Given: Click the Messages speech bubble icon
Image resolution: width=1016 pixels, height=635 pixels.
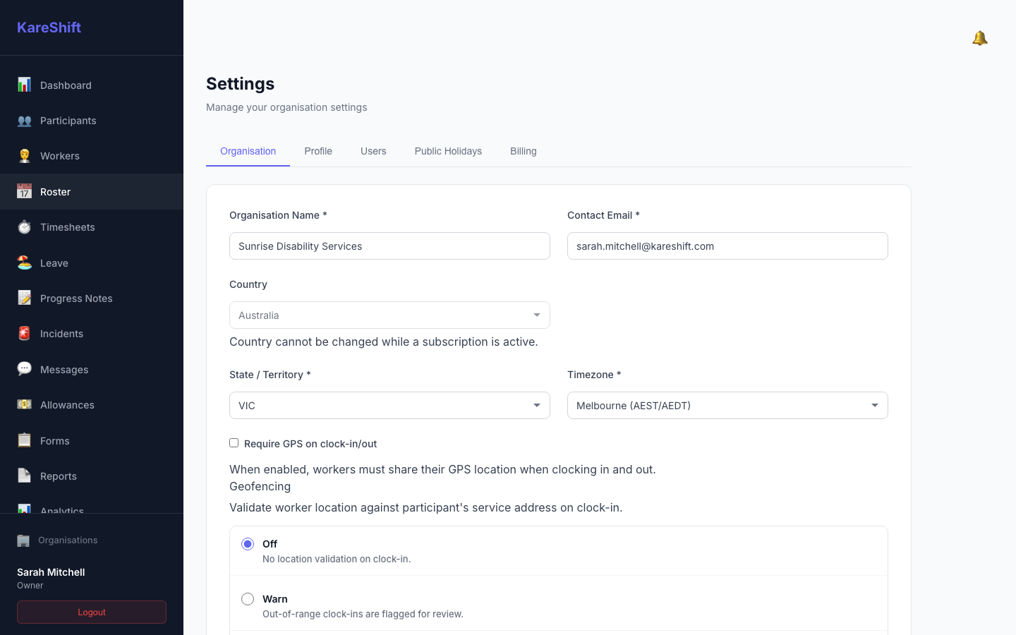Looking at the screenshot, I should (24, 369).
